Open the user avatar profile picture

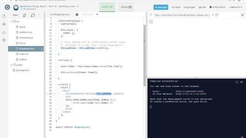pos(16,7)
